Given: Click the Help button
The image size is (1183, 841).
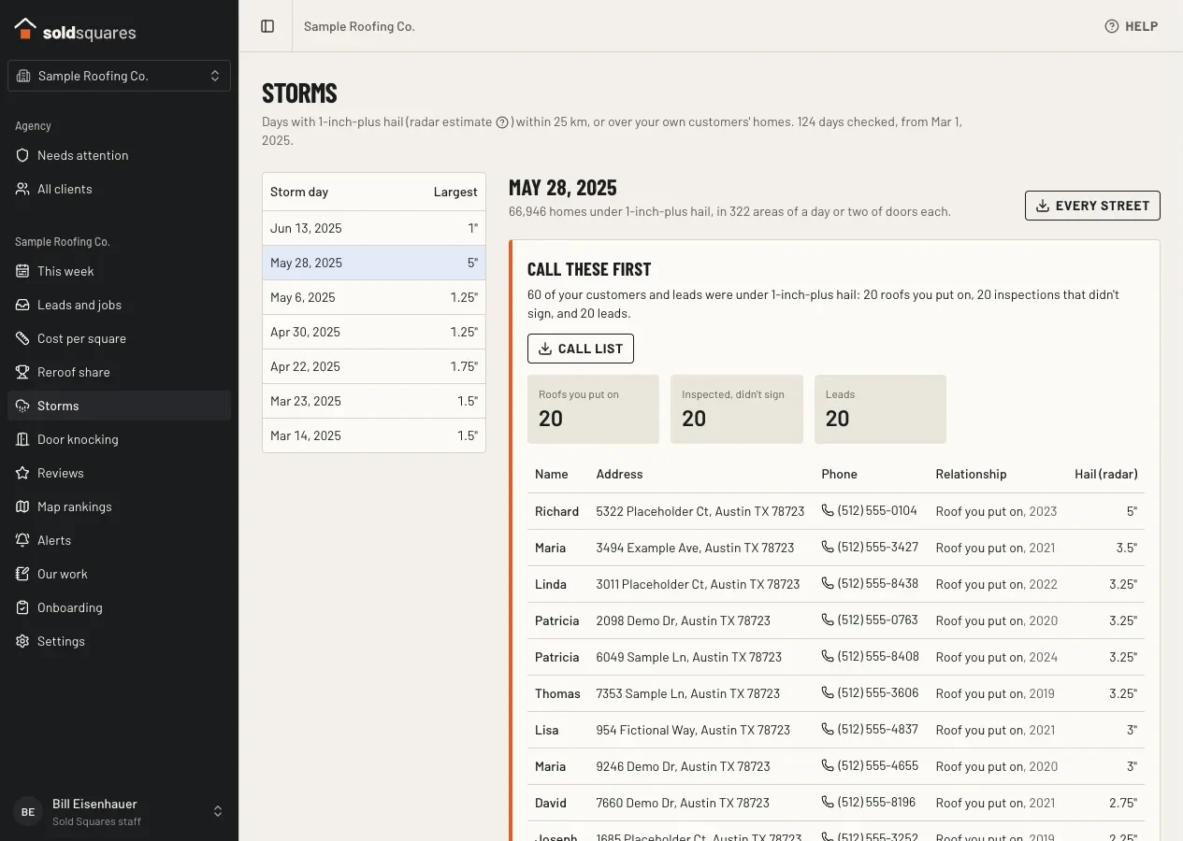Looking at the screenshot, I should pos(1132,26).
